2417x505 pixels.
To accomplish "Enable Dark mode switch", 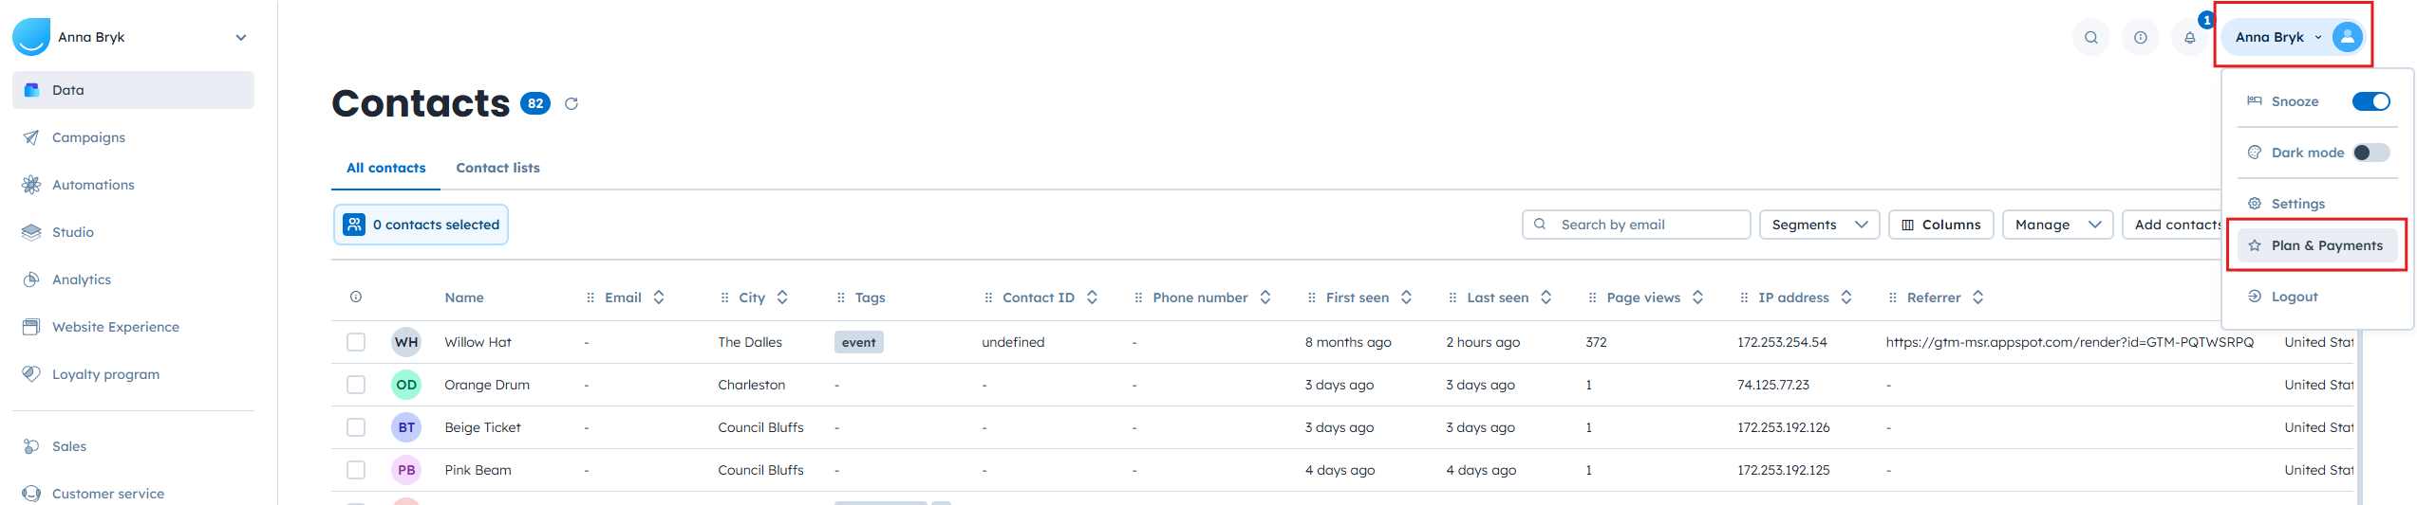I will coord(2370,153).
